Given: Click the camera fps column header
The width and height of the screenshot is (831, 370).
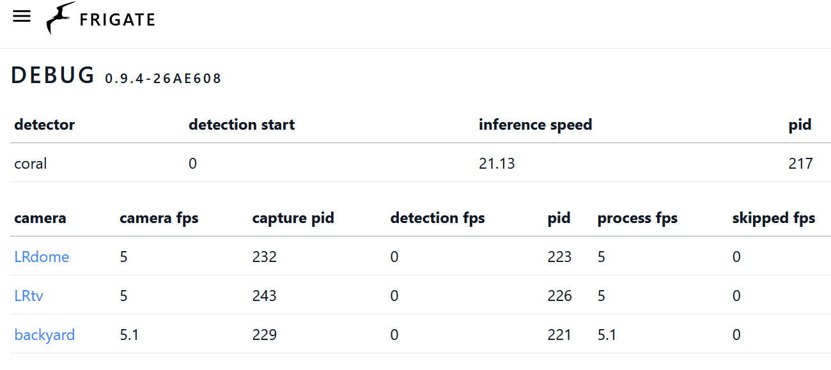Looking at the screenshot, I should tap(159, 218).
